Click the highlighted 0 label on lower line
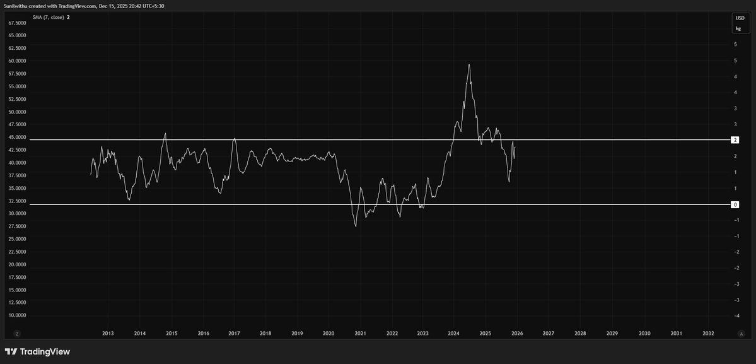Viewport: 756px width, 364px height. pyautogui.click(x=735, y=204)
